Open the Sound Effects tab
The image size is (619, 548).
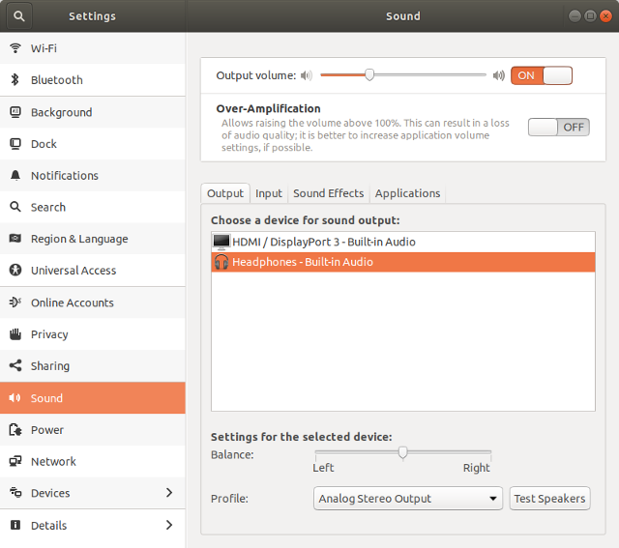pos(329,193)
